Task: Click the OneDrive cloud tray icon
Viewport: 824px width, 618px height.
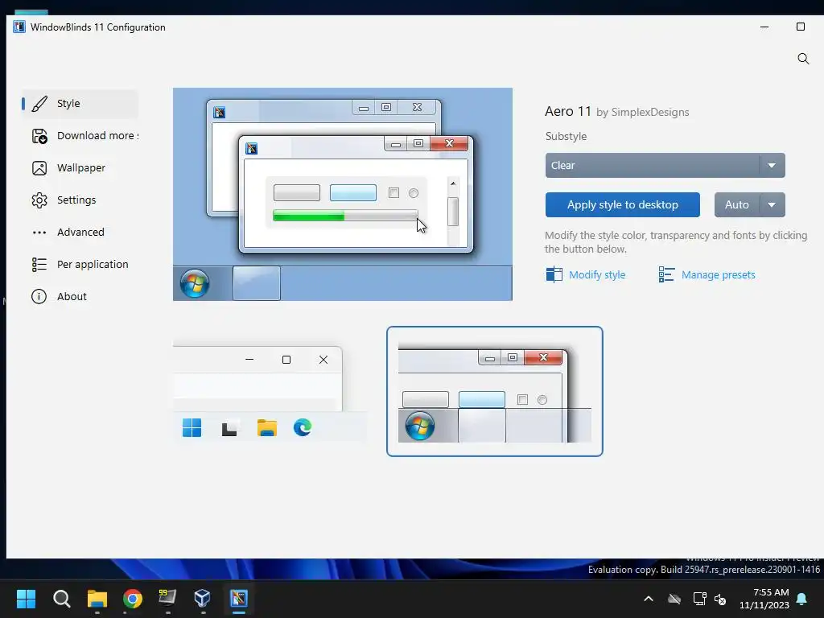Action: [x=674, y=599]
